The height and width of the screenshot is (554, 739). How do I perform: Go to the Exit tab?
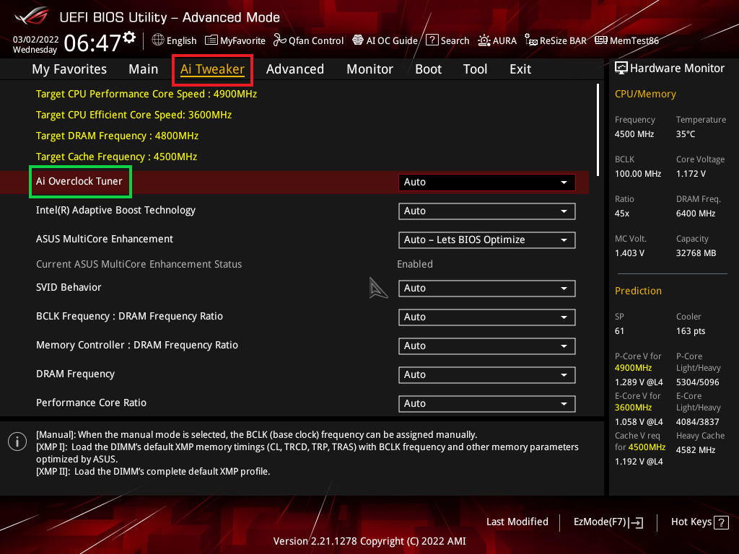pyautogui.click(x=520, y=69)
